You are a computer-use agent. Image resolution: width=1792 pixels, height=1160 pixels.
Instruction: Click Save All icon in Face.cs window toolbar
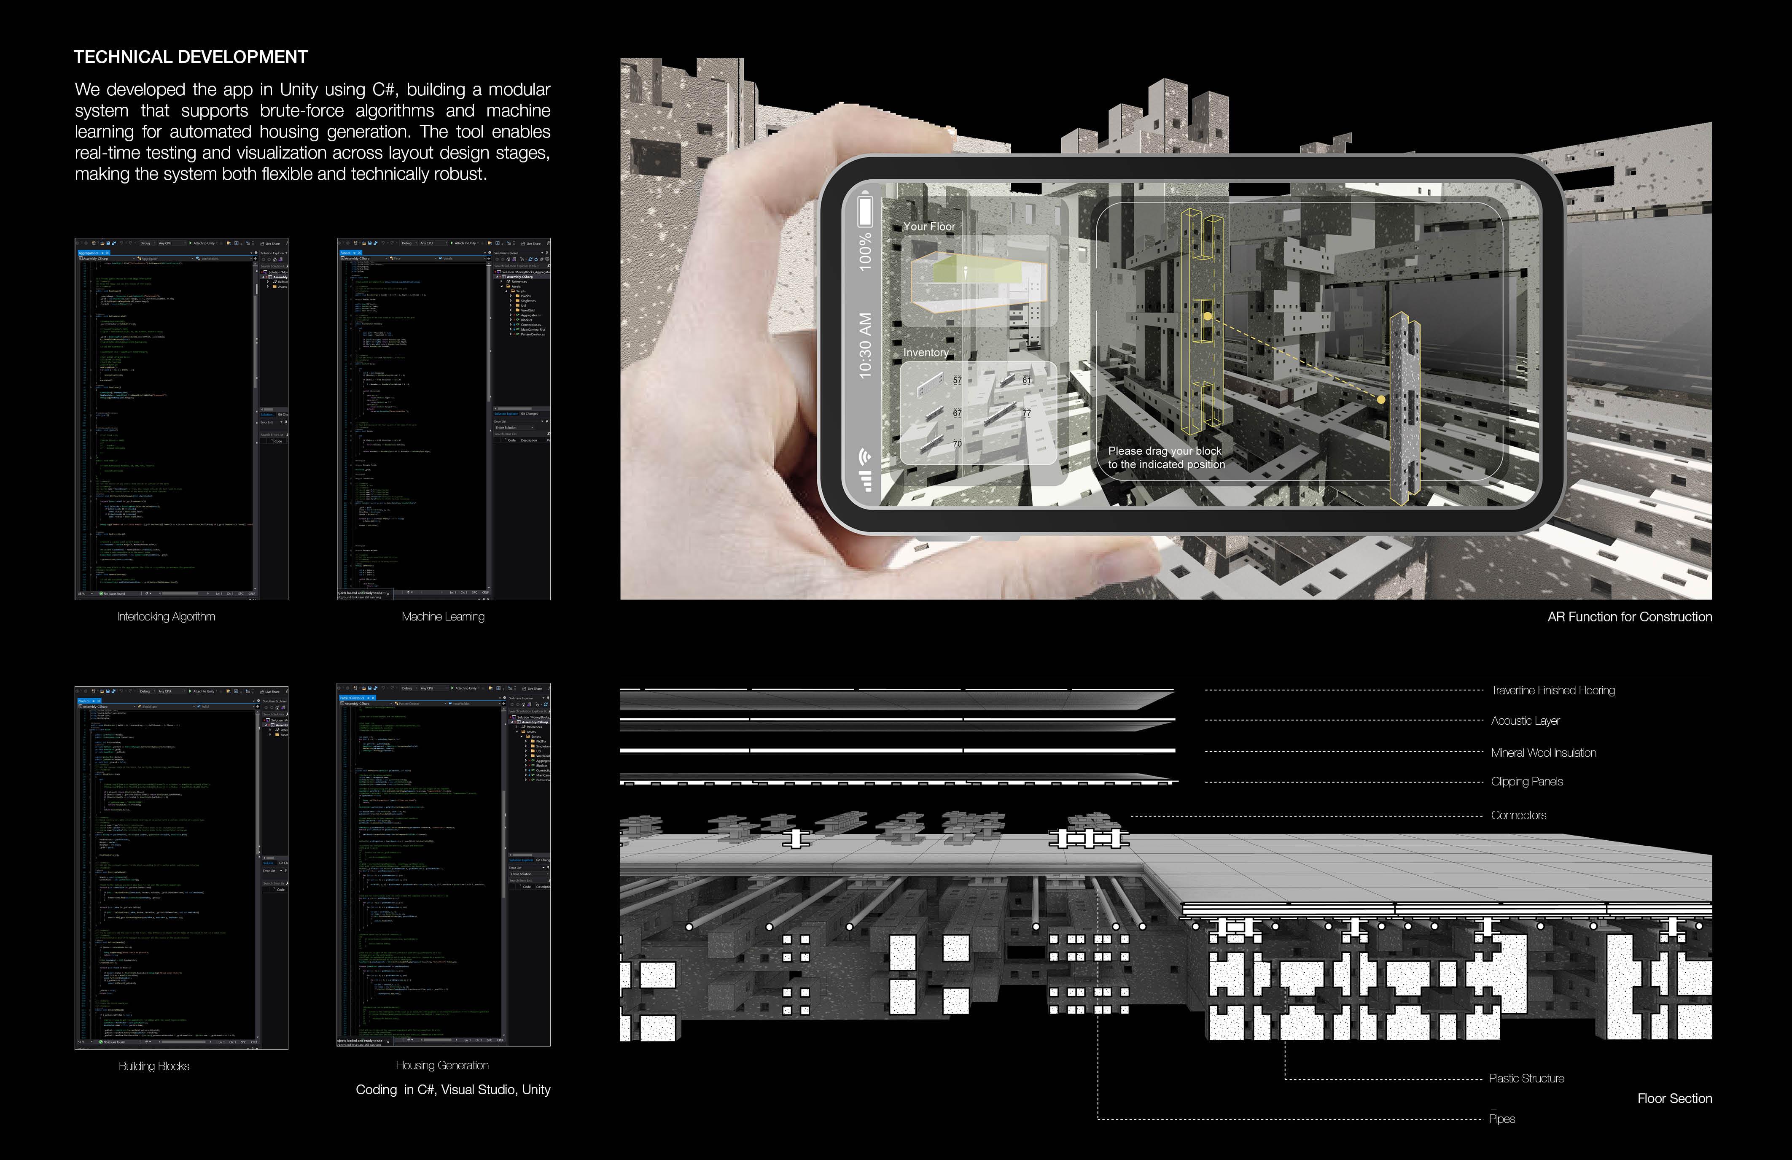[376, 243]
